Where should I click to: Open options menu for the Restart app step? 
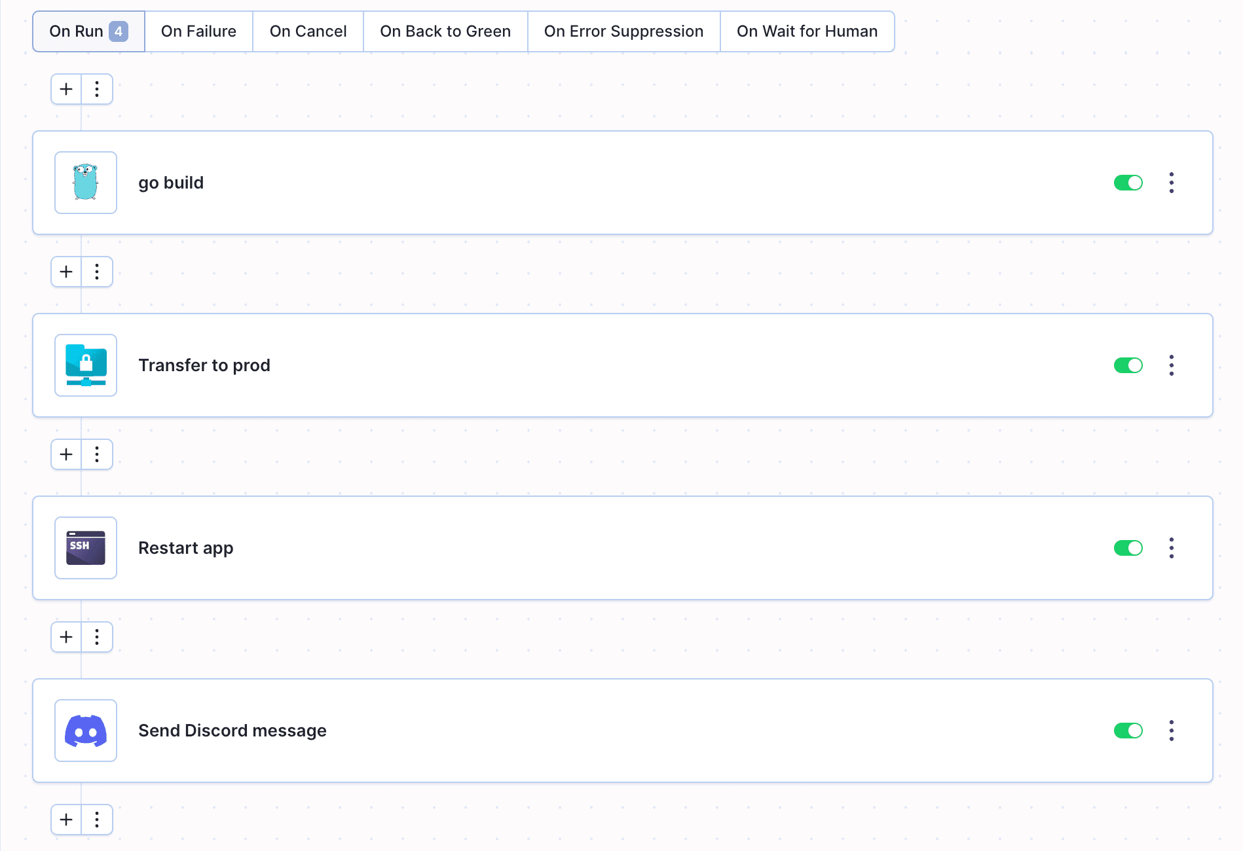click(1171, 548)
